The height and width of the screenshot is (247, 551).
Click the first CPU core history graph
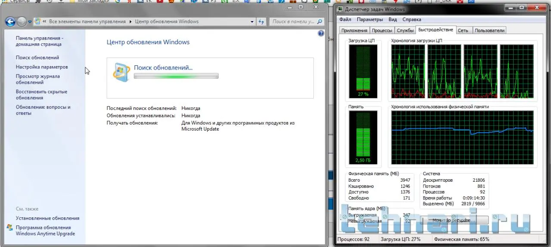pyautogui.click(x=408, y=71)
